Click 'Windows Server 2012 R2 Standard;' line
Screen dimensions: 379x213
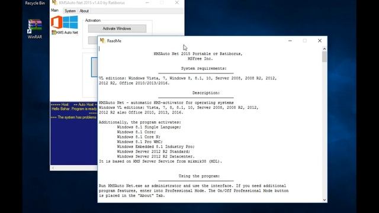click(153, 151)
